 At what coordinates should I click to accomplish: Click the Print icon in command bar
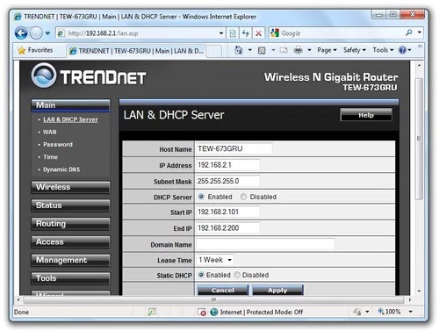pos(298,50)
